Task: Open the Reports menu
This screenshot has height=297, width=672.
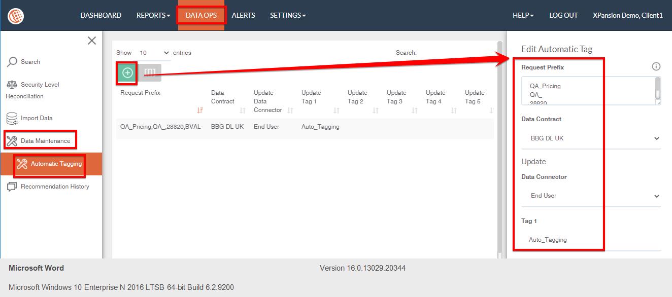Action: click(x=153, y=15)
